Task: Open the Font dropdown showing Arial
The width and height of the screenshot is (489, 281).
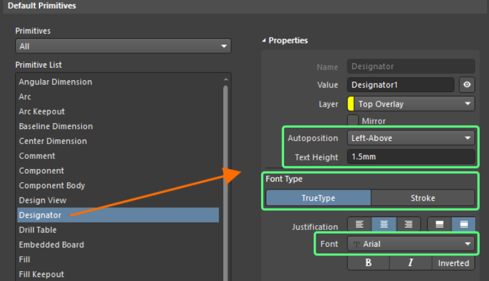Action: pos(411,244)
